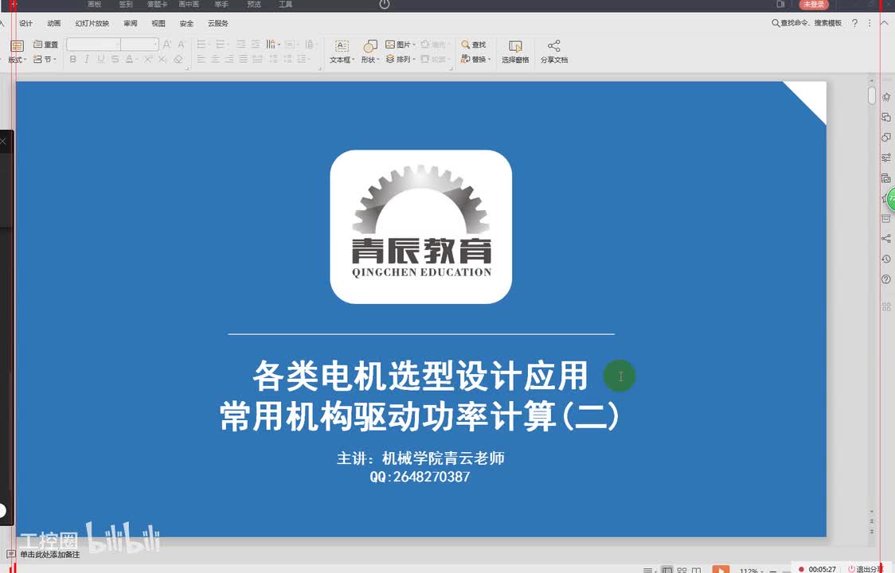Insert a picture with 图片

400,45
